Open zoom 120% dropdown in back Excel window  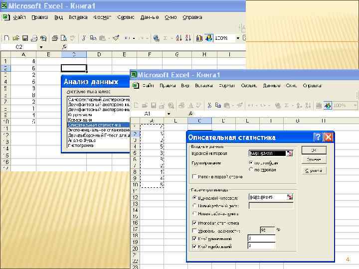[x=238, y=38]
